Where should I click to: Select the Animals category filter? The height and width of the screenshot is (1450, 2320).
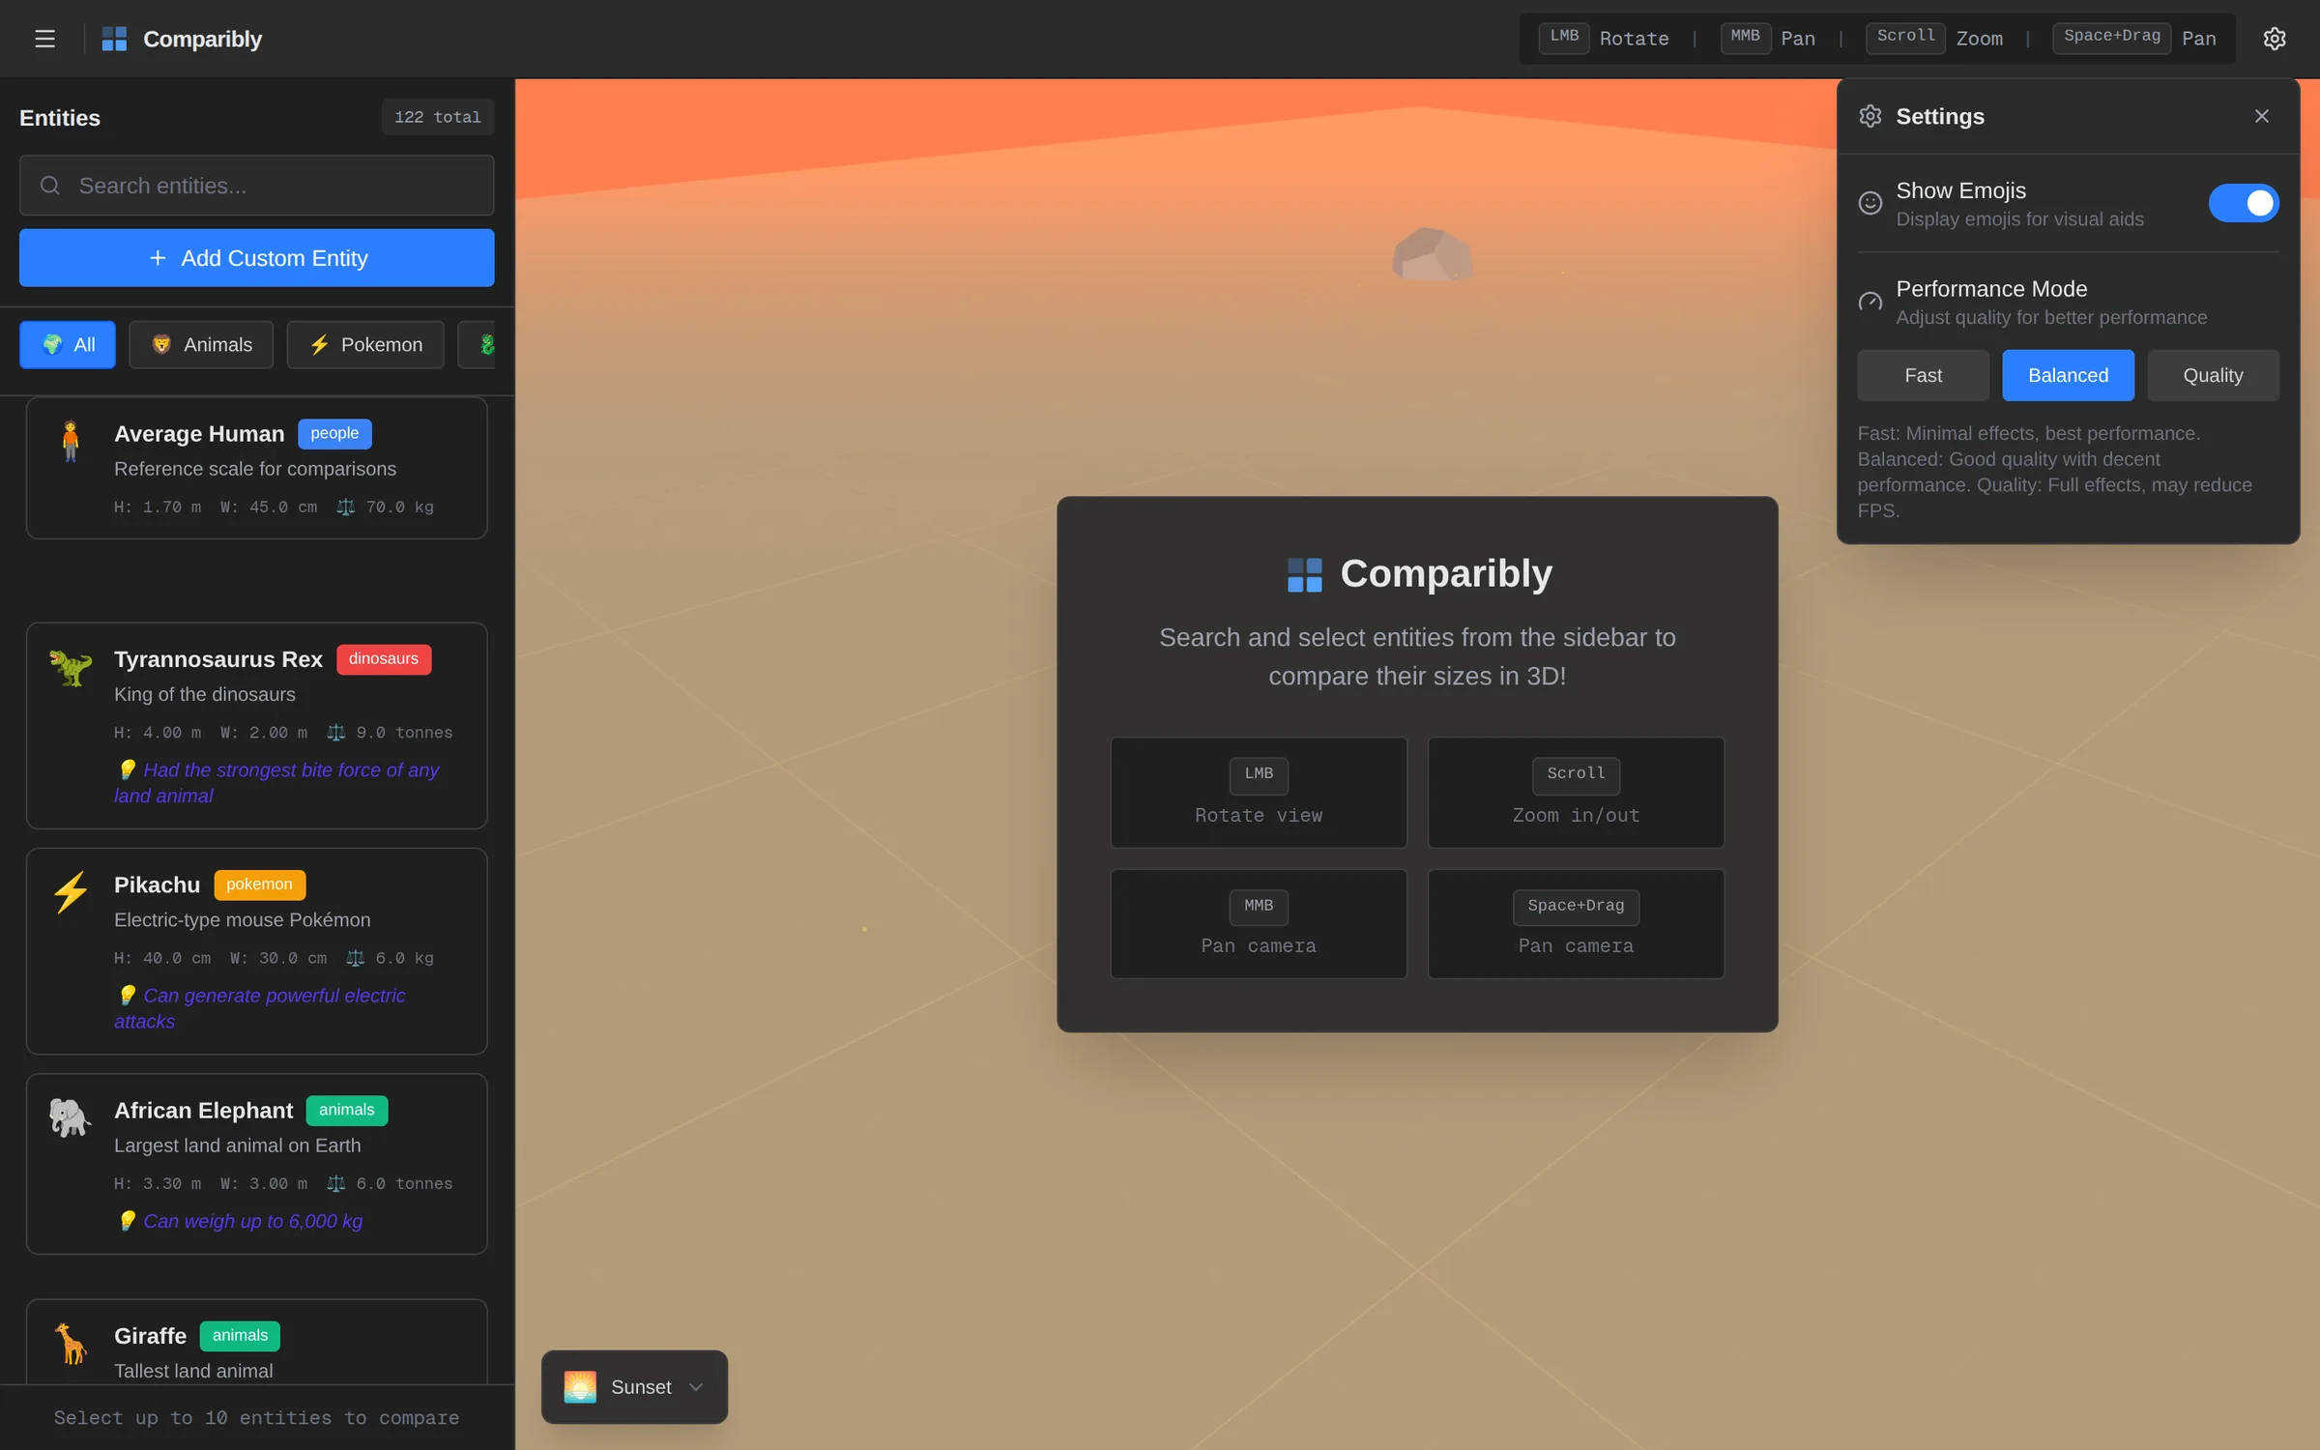(x=201, y=345)
